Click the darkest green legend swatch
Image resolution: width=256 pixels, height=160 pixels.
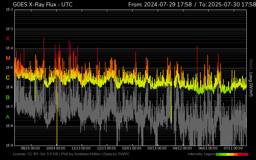click(218, 155)
